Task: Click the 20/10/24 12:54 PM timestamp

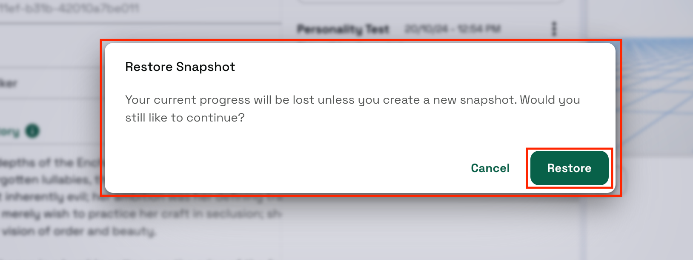Action: (x=452, y=29)
